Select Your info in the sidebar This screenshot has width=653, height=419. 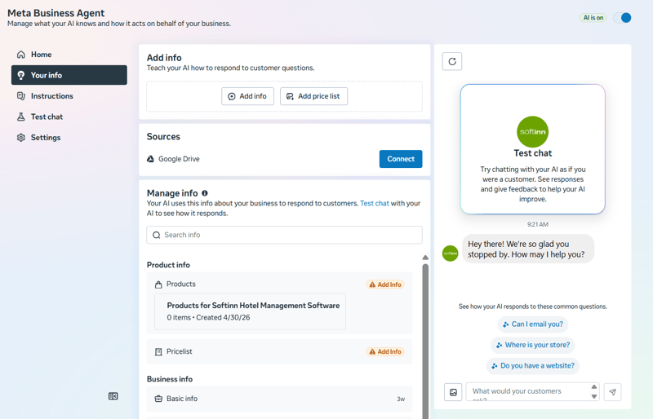tap(69, 75)
